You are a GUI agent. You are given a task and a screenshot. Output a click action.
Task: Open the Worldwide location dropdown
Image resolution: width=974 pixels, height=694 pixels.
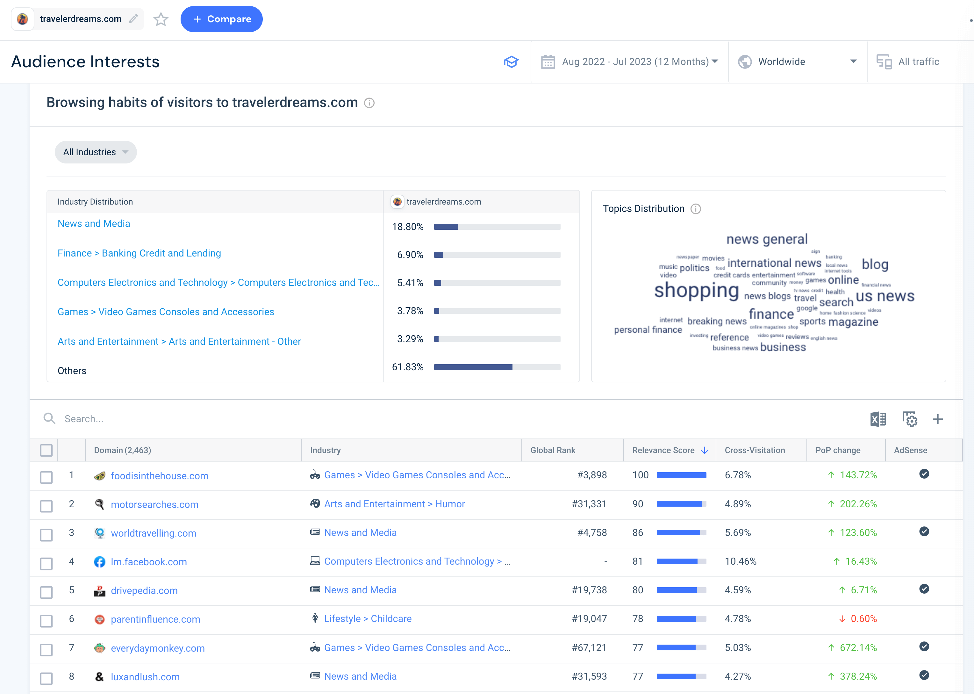tap(797, 61)
